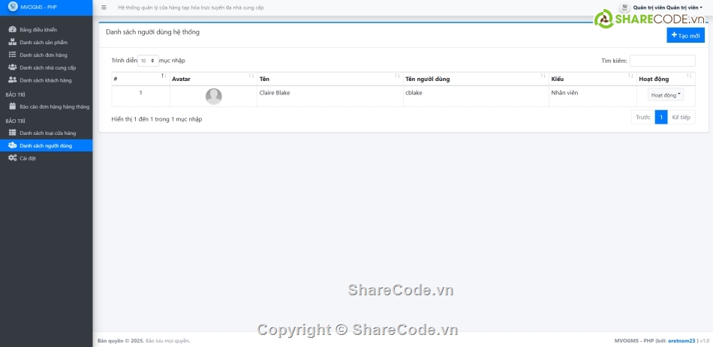Click Danh sách nhà cung cấp icon
This screenshot has width=713, height=347.
(x=12, y=67)
